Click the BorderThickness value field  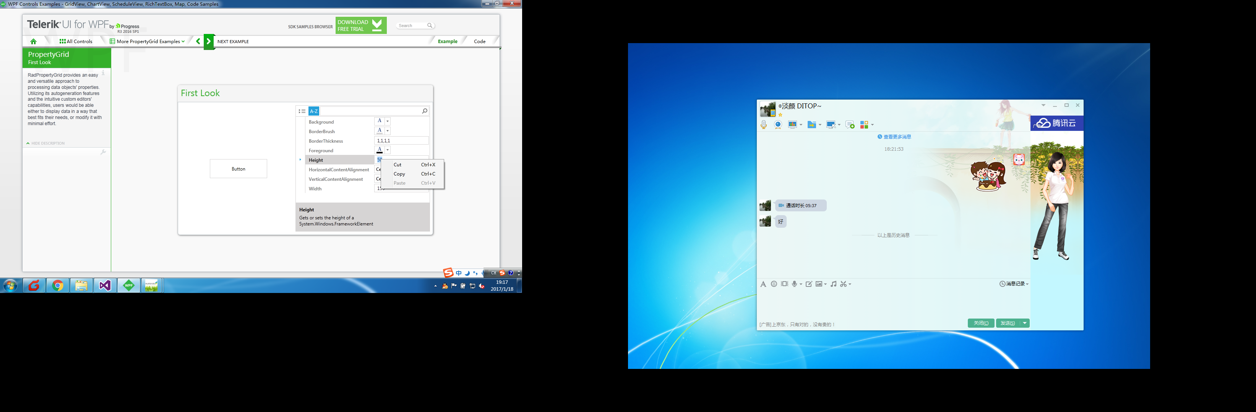coord(401,141)
